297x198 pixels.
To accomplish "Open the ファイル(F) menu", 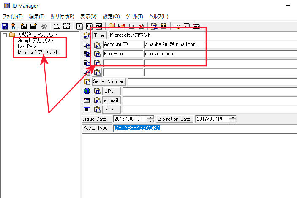I will click(13, 16).
